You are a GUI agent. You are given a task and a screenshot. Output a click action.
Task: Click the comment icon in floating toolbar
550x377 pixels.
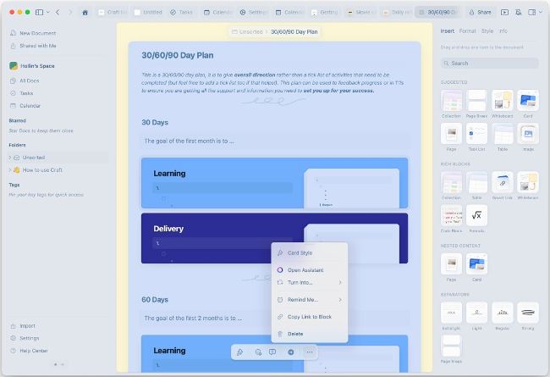coord(272,352)
